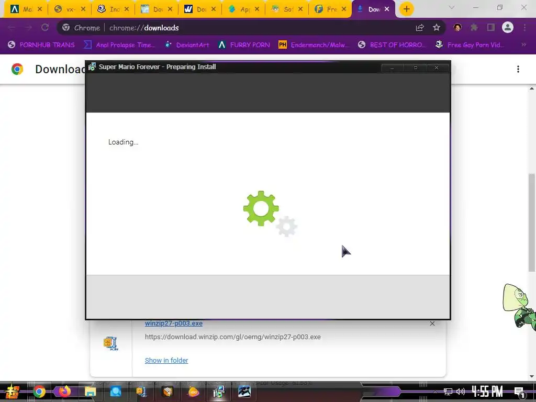536x402 pixels.
Task: Click the Super Mario Forever installer title icon
Action: tap(92, 66)
